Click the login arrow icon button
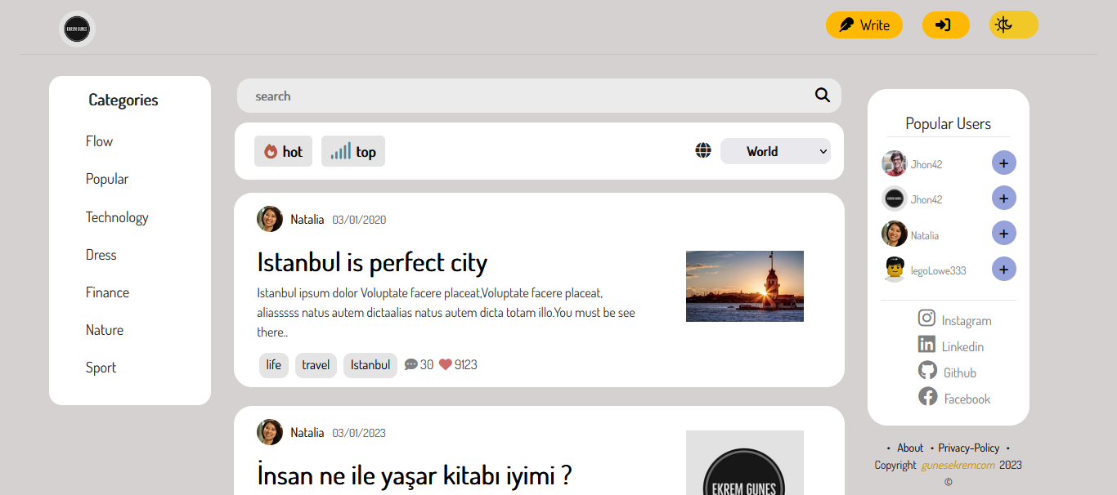Viewport: 1117px width, 495px height. click(946, 25)
